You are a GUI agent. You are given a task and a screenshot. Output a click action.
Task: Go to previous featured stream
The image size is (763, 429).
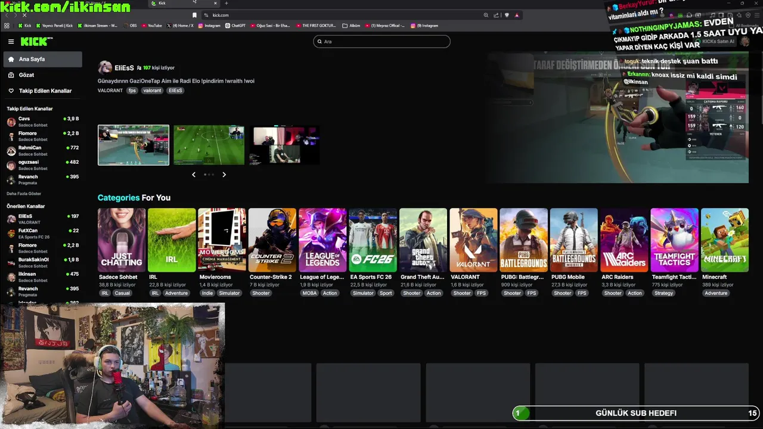click(194, 175)
